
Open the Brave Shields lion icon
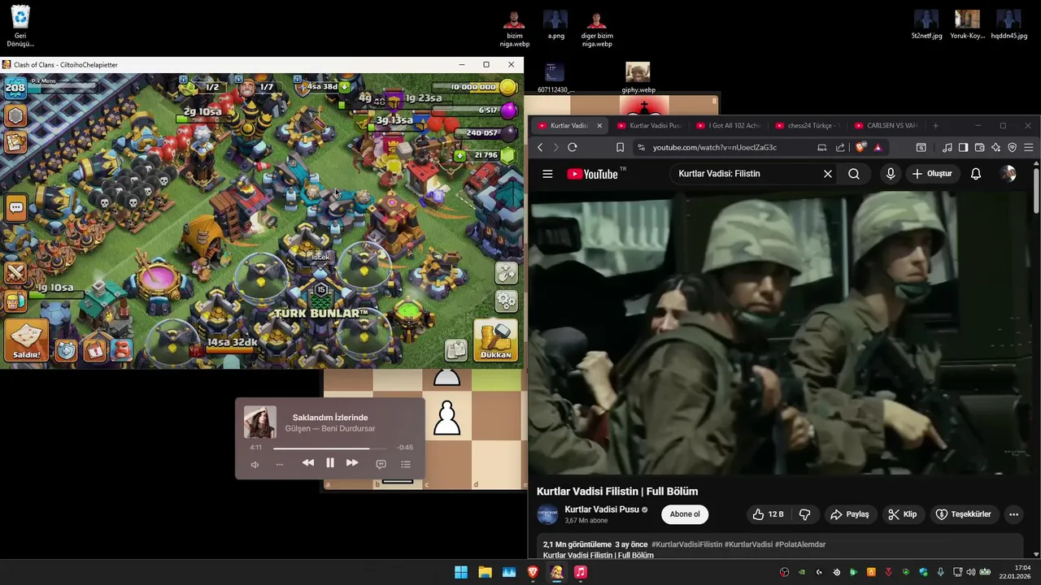(861, 148)
